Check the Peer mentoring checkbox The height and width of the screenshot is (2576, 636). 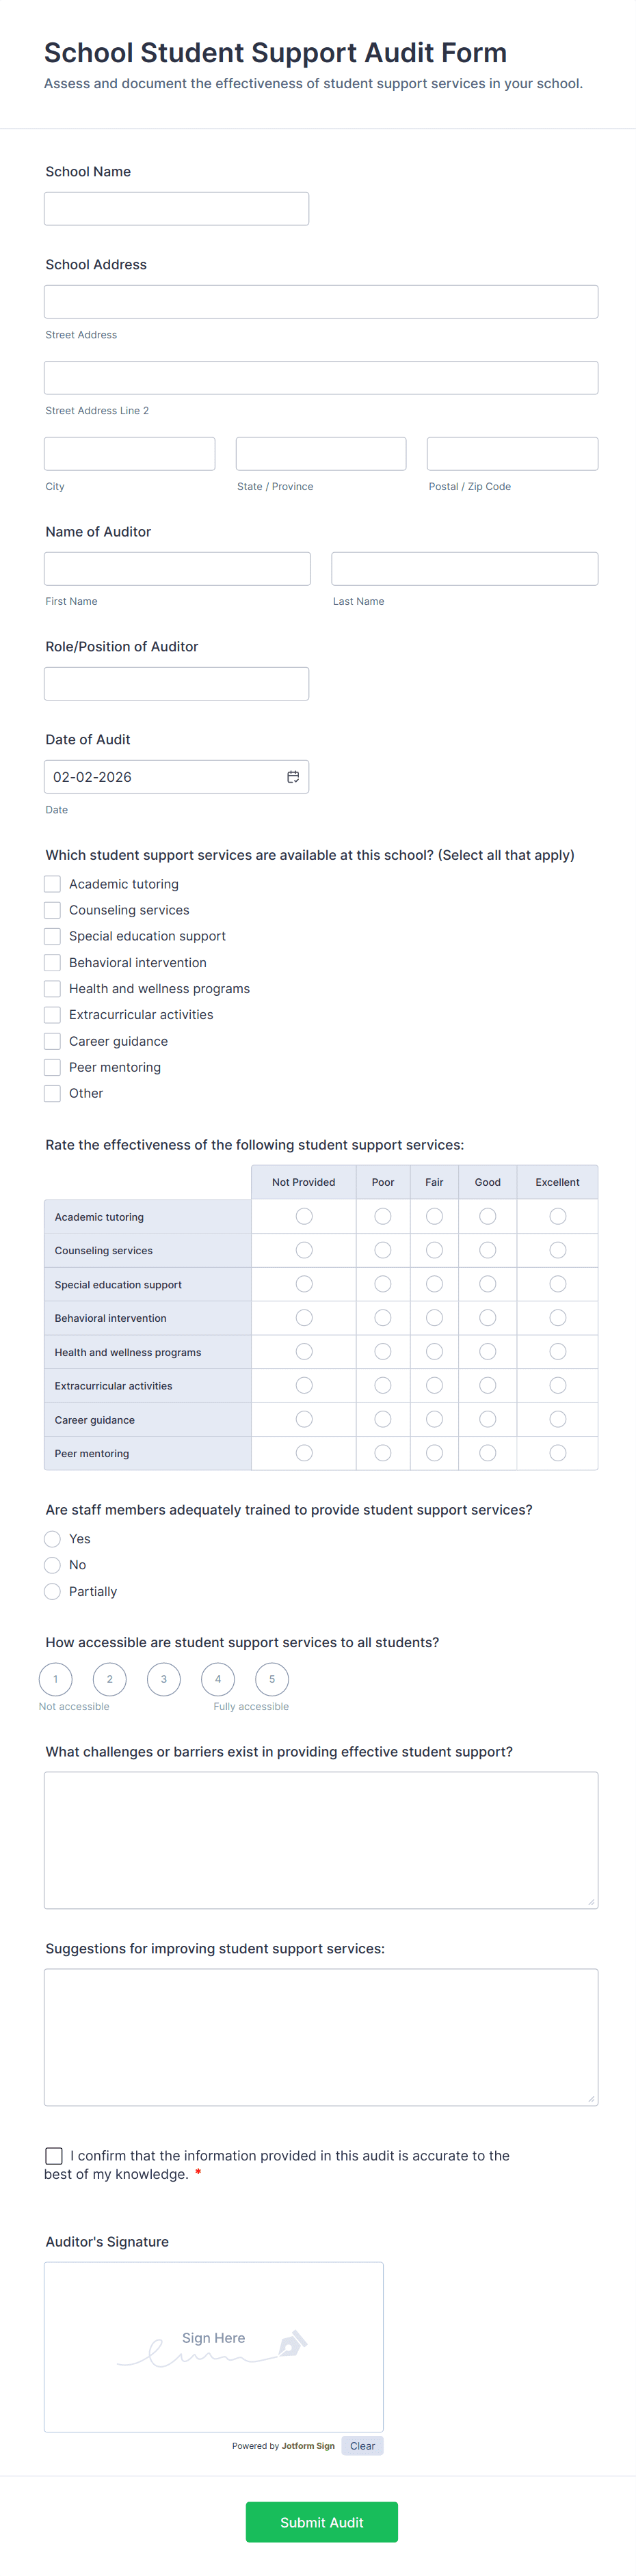[x=53, y=1067]
